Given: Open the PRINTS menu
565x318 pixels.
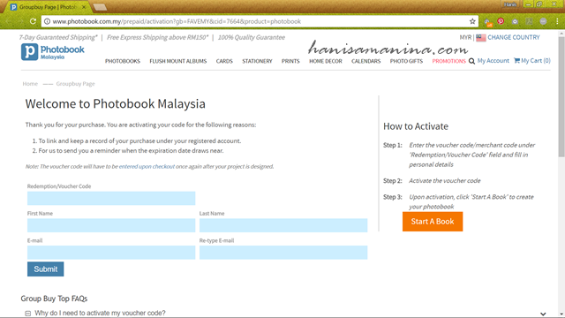Looking at the screenshot, I should (290, 61).
